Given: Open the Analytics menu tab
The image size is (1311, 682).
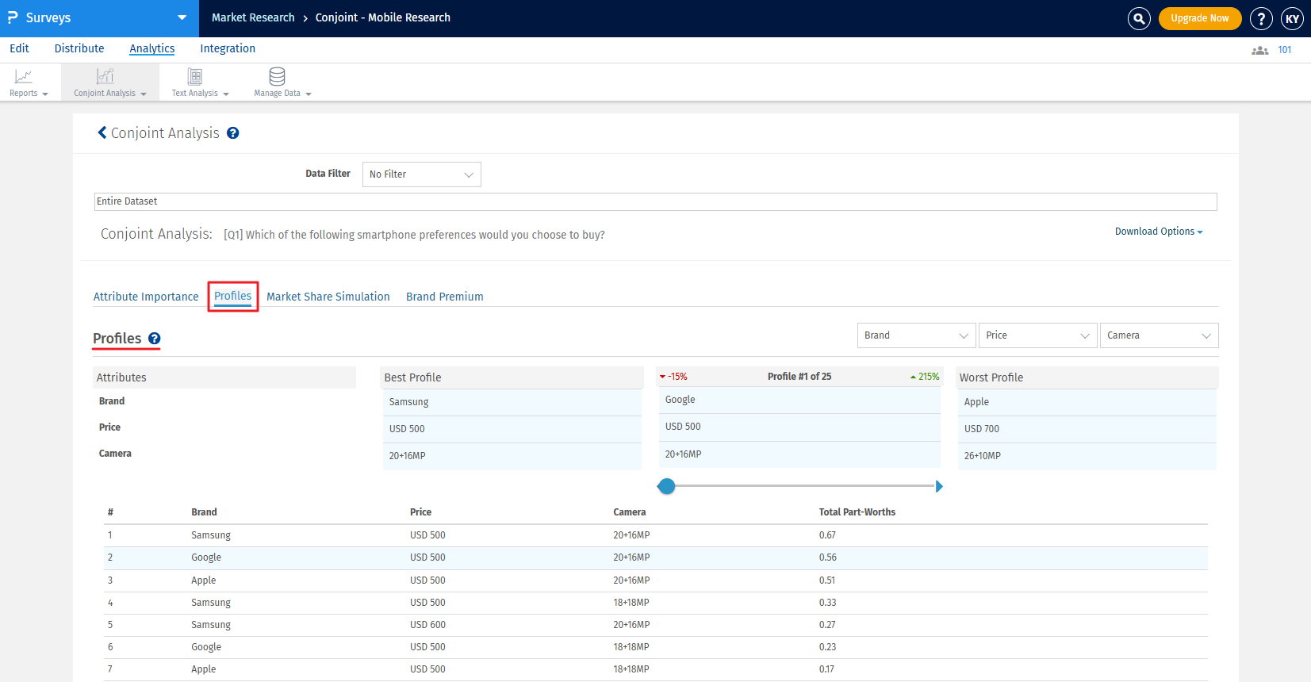Looking at the screenshot, I should click(152, 48).
